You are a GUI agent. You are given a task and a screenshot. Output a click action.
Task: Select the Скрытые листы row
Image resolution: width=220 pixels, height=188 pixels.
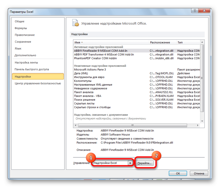pos(137,103)
